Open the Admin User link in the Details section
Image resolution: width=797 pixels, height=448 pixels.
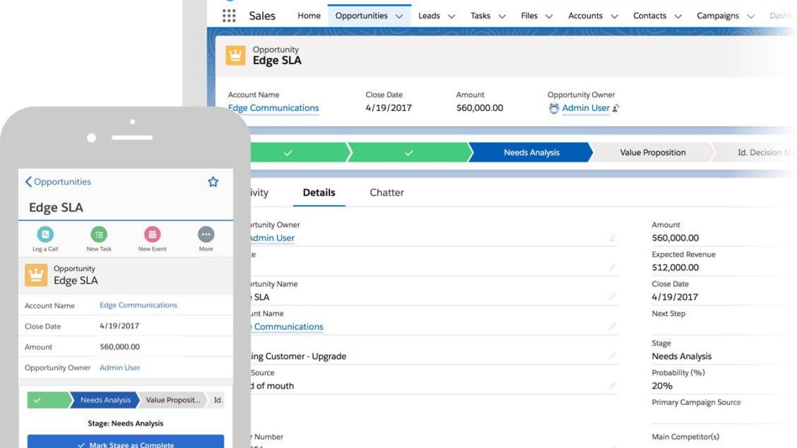tap(271, 238)
